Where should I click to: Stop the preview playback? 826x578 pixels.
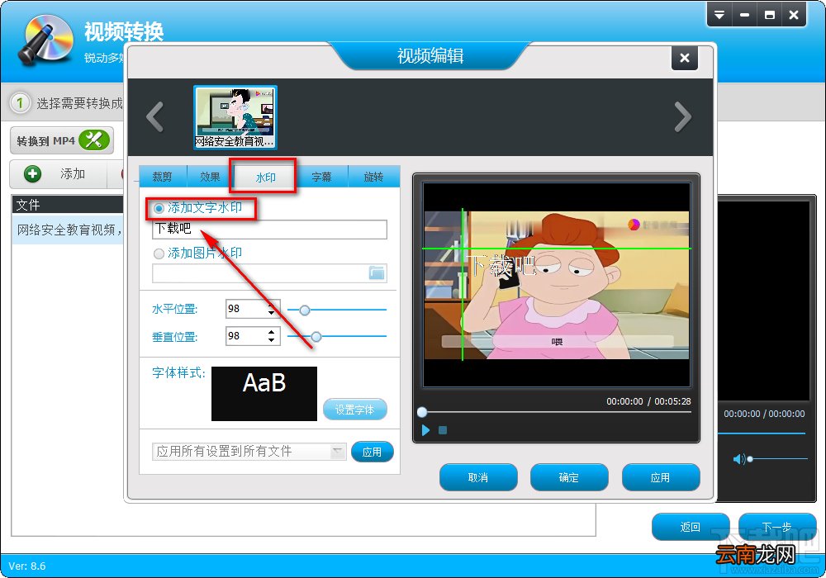(x=443, y=430)
